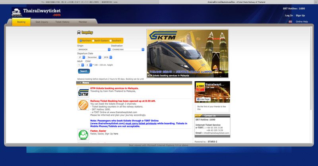Open the departure year dropdown
The width and height of the screenshot is (318, 166).
(107, 57)
